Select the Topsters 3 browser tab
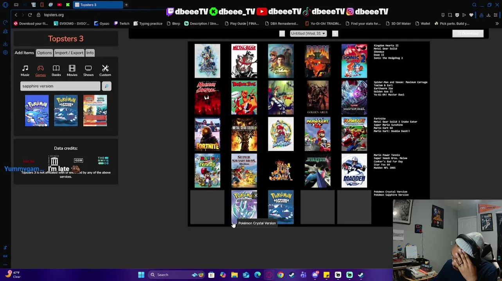 98,5
